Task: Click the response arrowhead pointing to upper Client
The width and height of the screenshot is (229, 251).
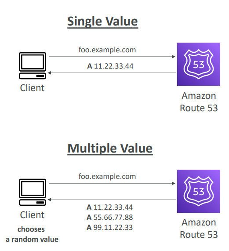Action: (50, 73)
